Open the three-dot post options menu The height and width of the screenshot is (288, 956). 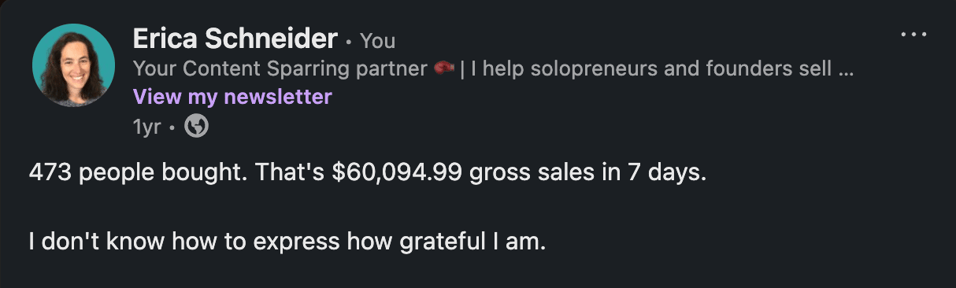[x=913, y=35]
